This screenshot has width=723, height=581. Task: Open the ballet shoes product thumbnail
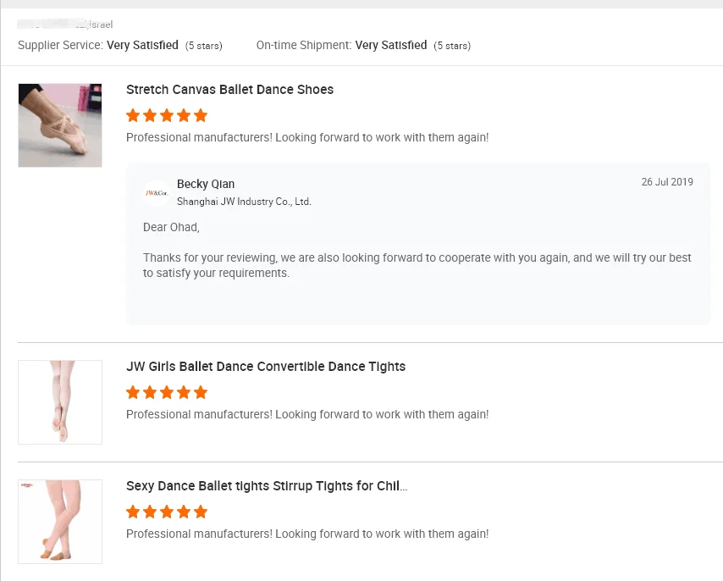point(60,125)
